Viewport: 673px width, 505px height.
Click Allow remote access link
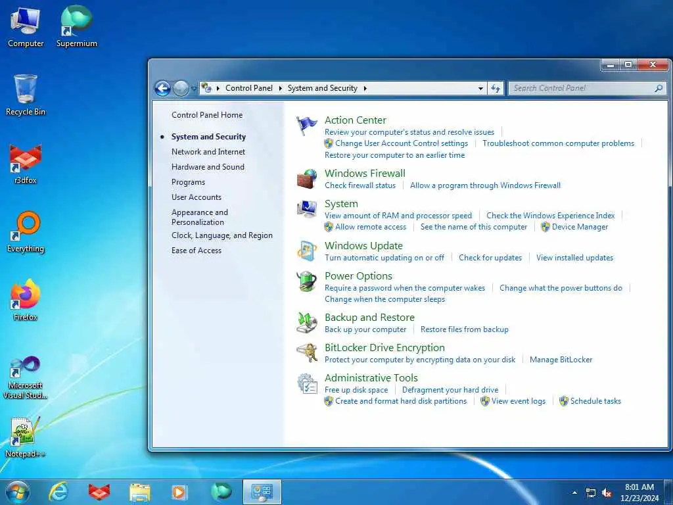click(371, 227)
